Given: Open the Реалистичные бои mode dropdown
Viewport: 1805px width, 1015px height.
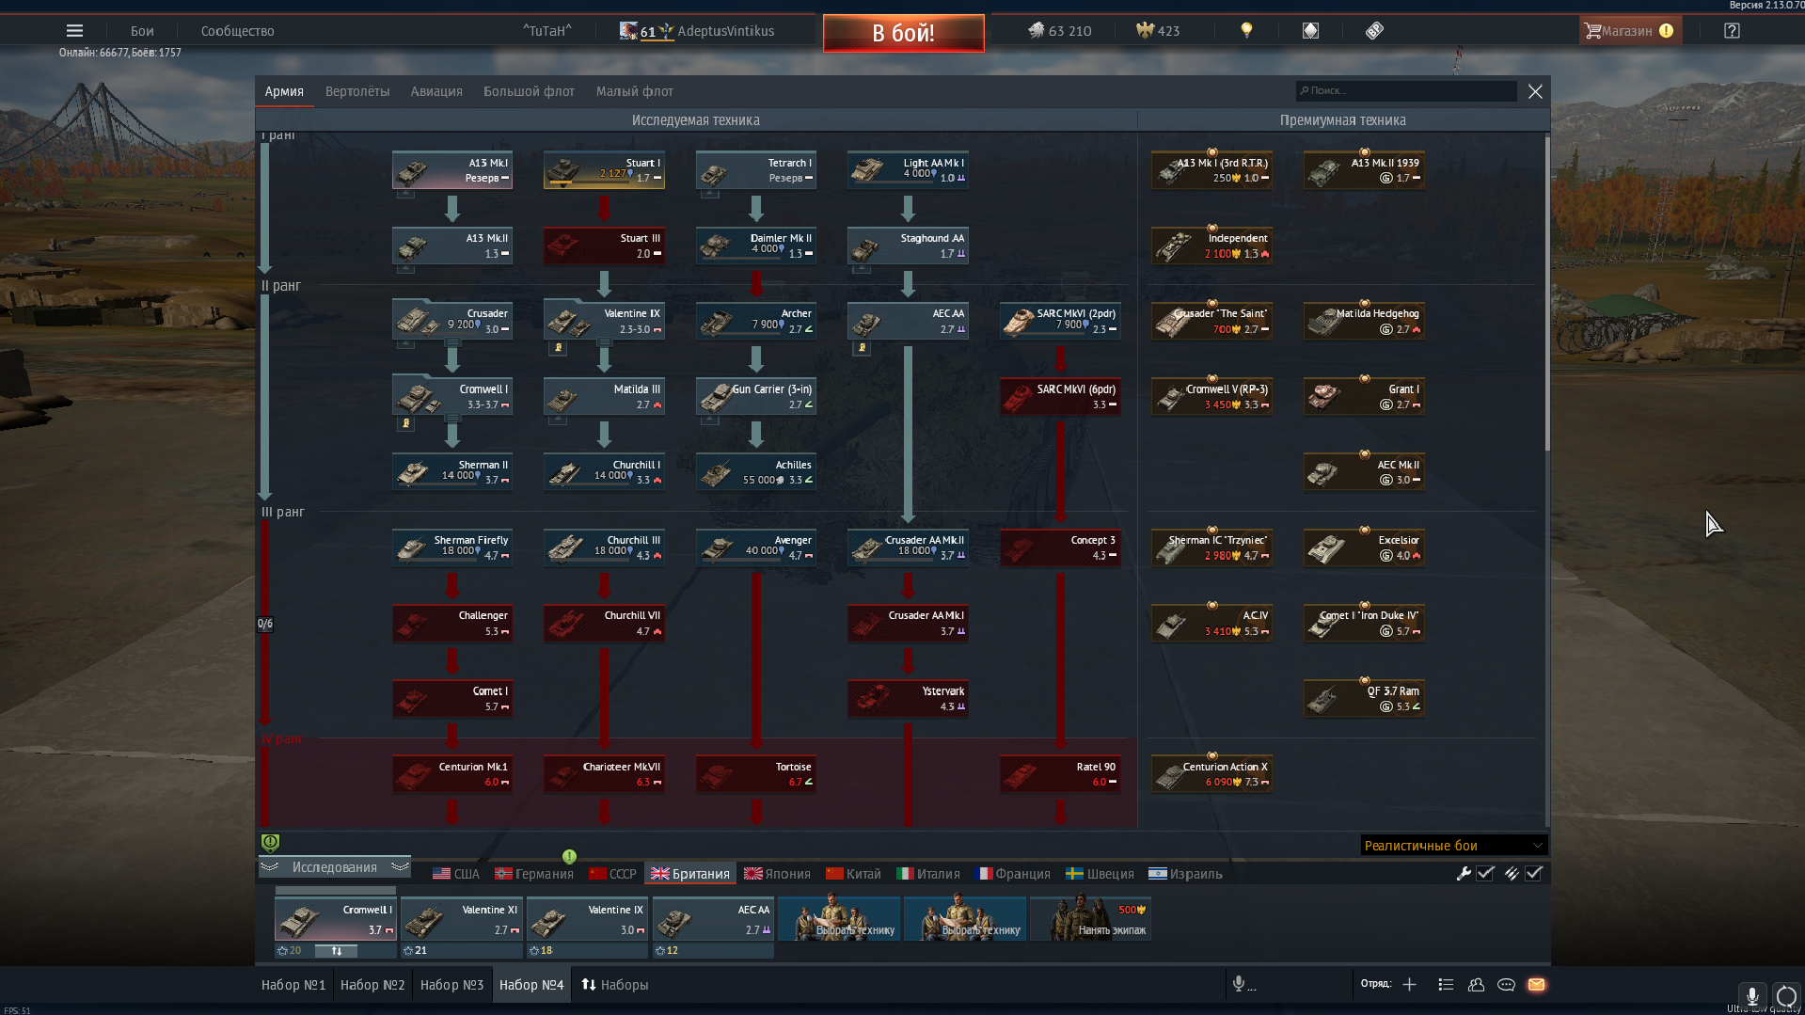Looking at the screenshot, I should pos(1453,846).
